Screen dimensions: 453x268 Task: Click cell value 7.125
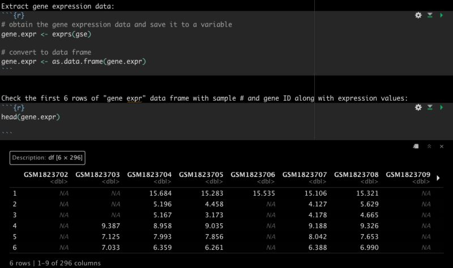[x=110, y=236]
